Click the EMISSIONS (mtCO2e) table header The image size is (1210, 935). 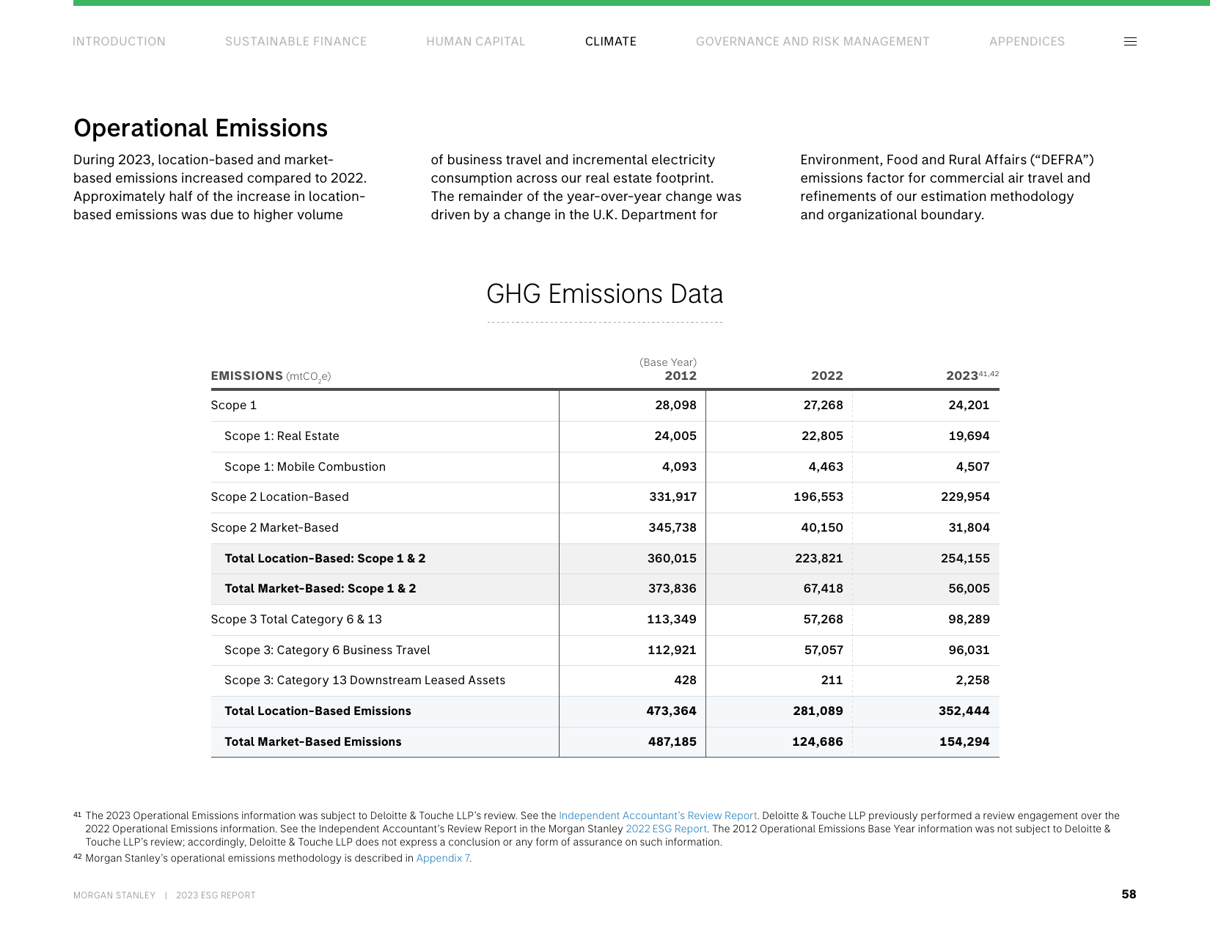[x=271, y=376]
